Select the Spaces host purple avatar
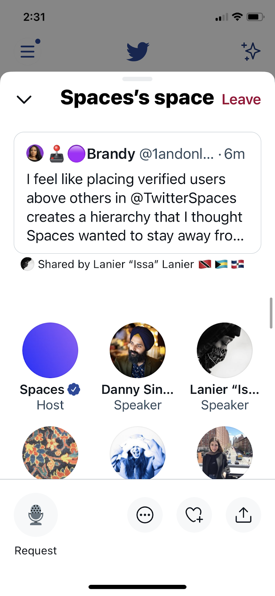 tap(50, 350)
